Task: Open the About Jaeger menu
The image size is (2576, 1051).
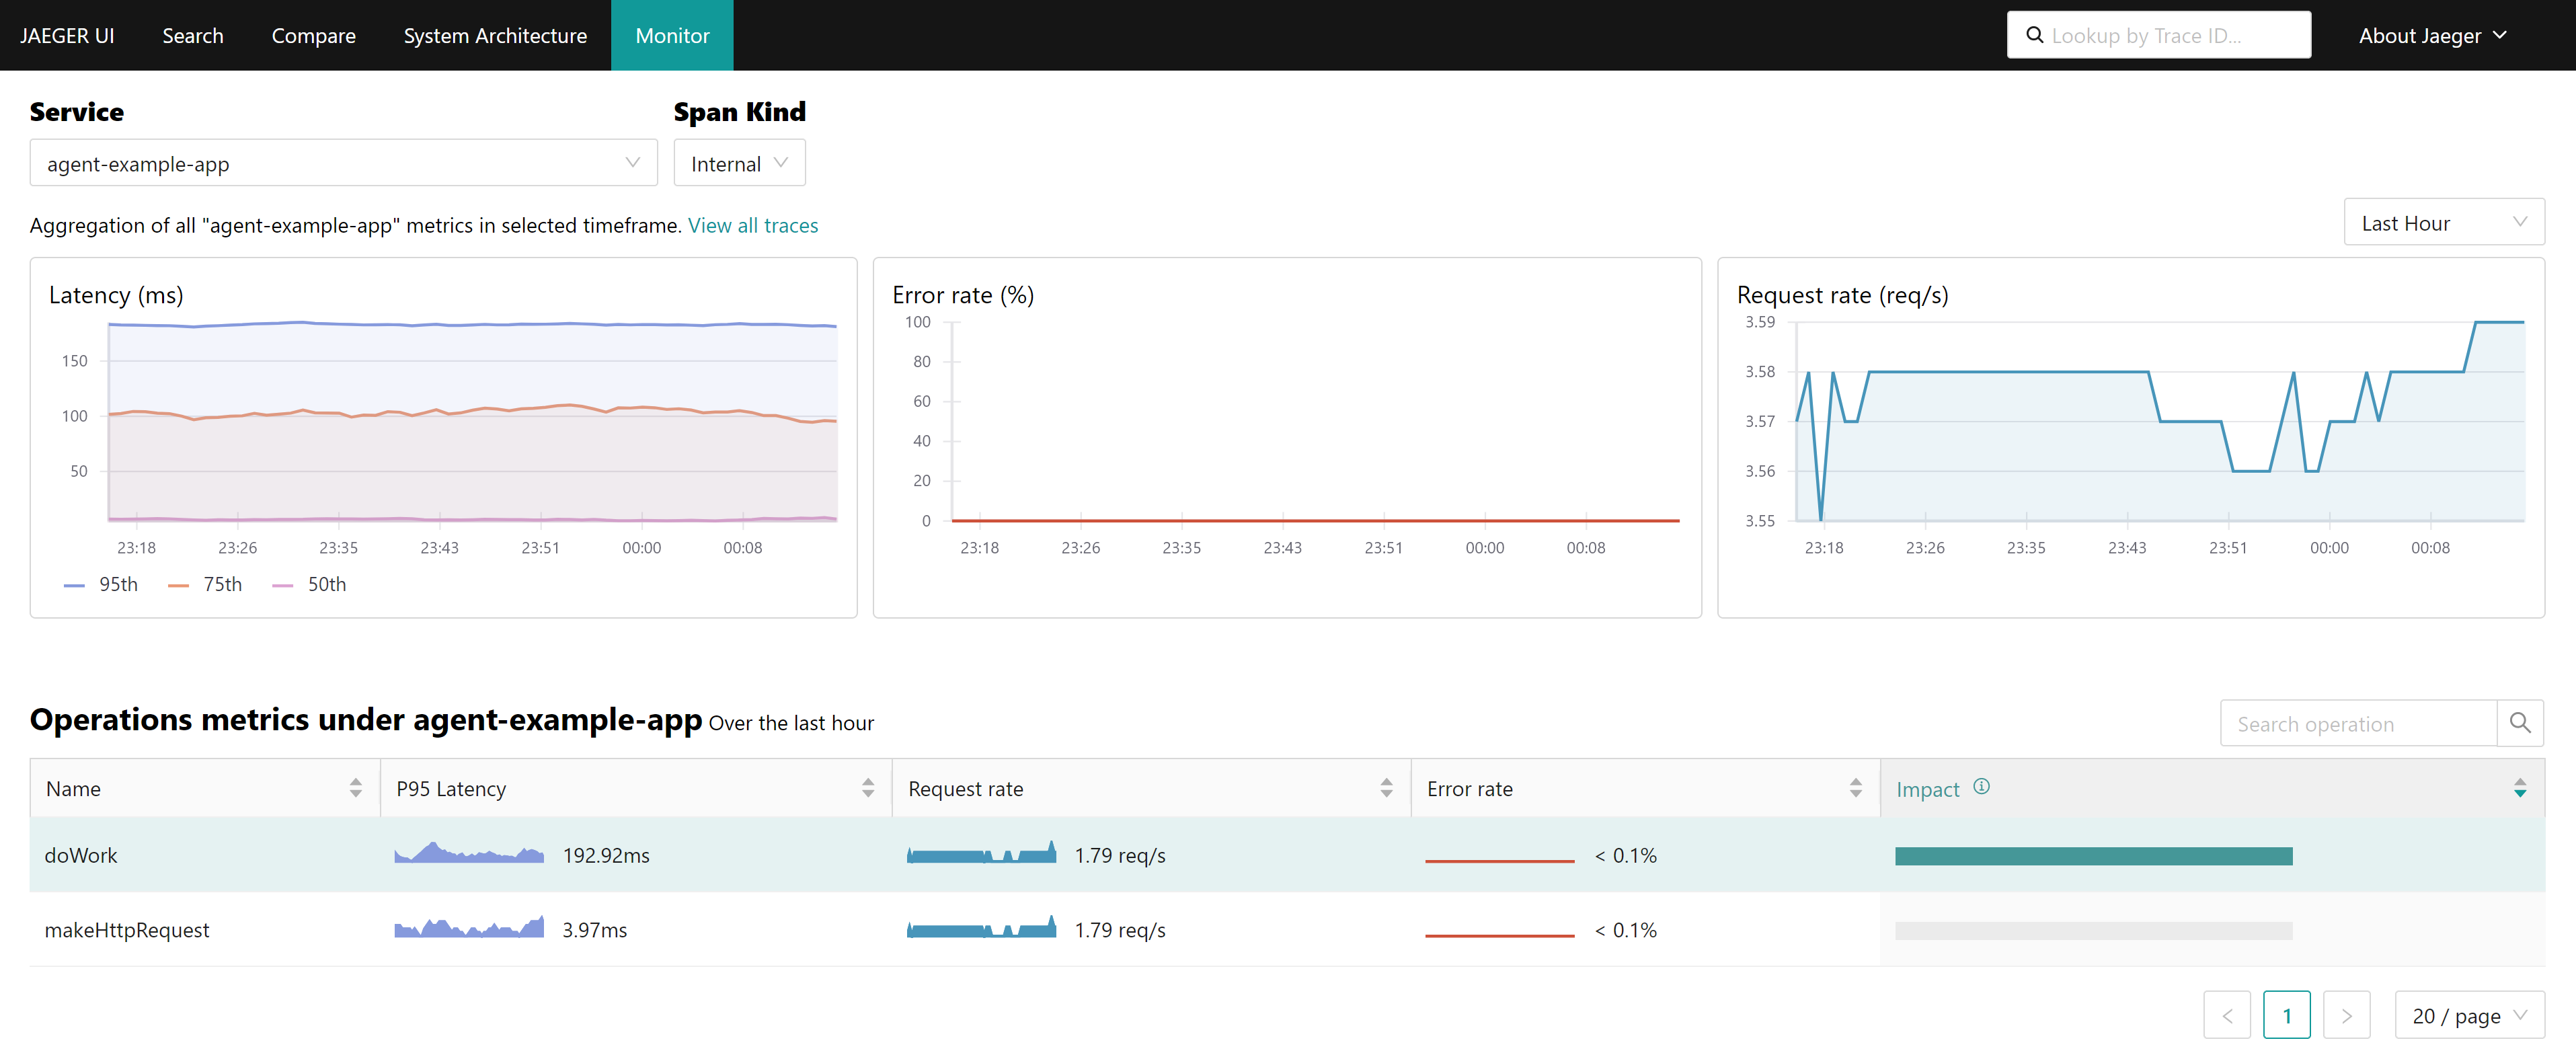Action: point(2431,36)
